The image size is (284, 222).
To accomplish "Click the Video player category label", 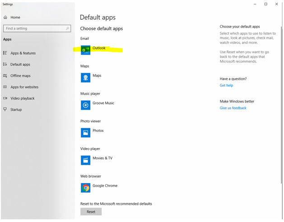I will (90, 148).
